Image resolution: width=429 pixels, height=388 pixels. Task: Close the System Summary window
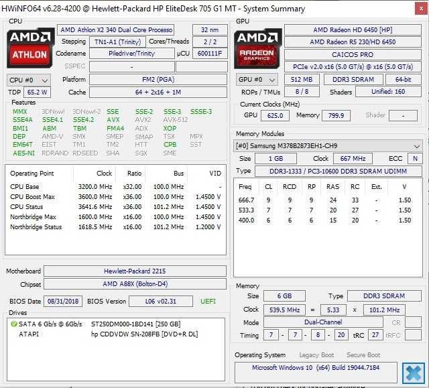[422, 9]
